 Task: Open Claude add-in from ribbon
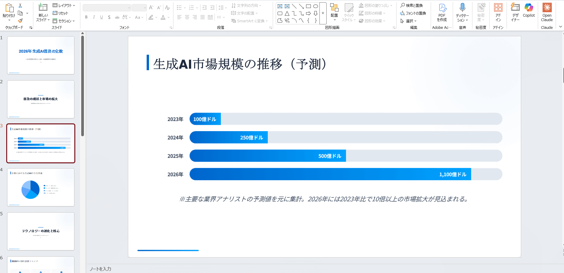tap(547, 12)
